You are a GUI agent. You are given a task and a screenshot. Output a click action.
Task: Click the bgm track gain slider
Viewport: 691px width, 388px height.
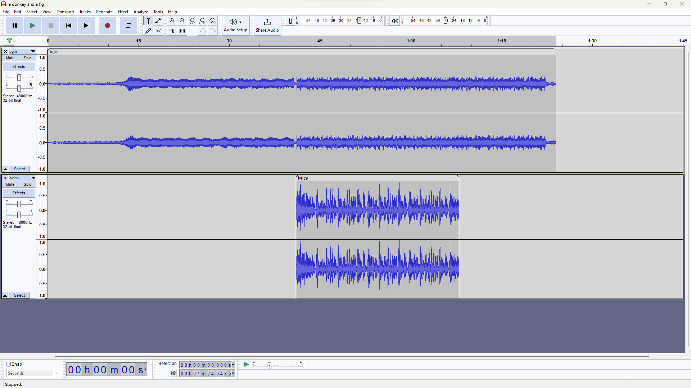coord(19,77)
